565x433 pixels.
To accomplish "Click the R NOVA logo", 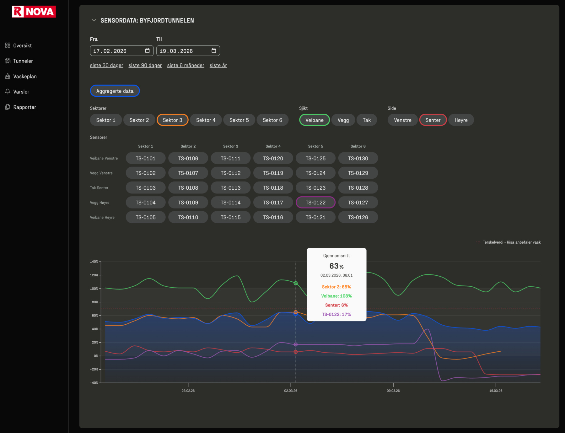I will tap(34, 12).
